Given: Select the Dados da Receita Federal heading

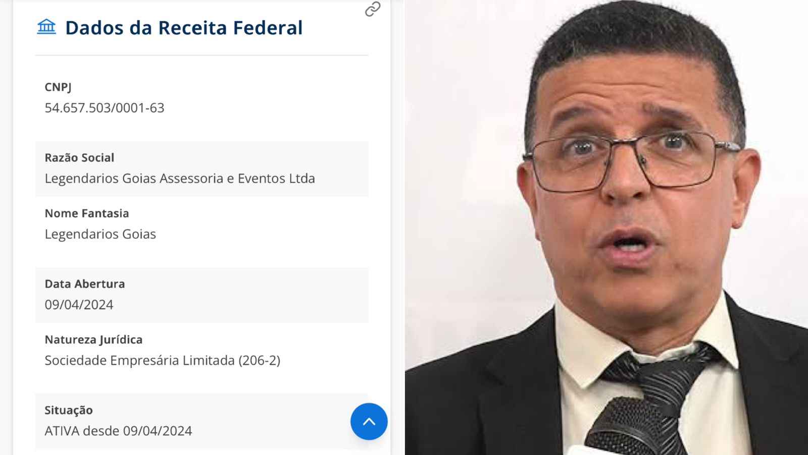Looking at the screenshot, I should click(x=184, y=28).
